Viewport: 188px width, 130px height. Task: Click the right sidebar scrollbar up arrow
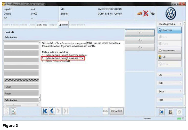click(184, 22)
